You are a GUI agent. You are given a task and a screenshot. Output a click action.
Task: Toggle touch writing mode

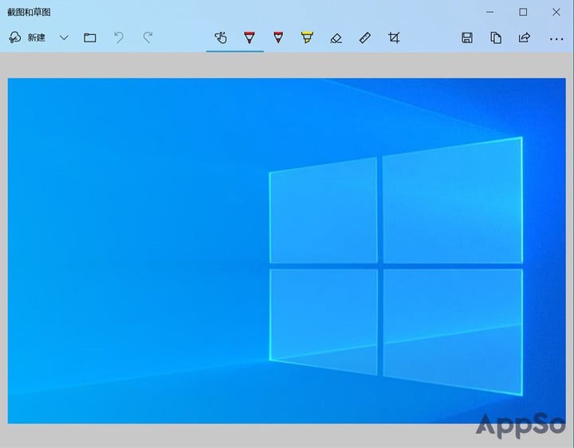pos(220,37)
